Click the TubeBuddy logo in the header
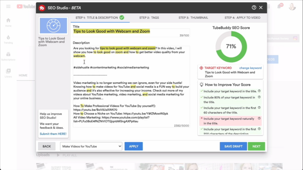Screen dimensions: 303x170 click(42, 8)
